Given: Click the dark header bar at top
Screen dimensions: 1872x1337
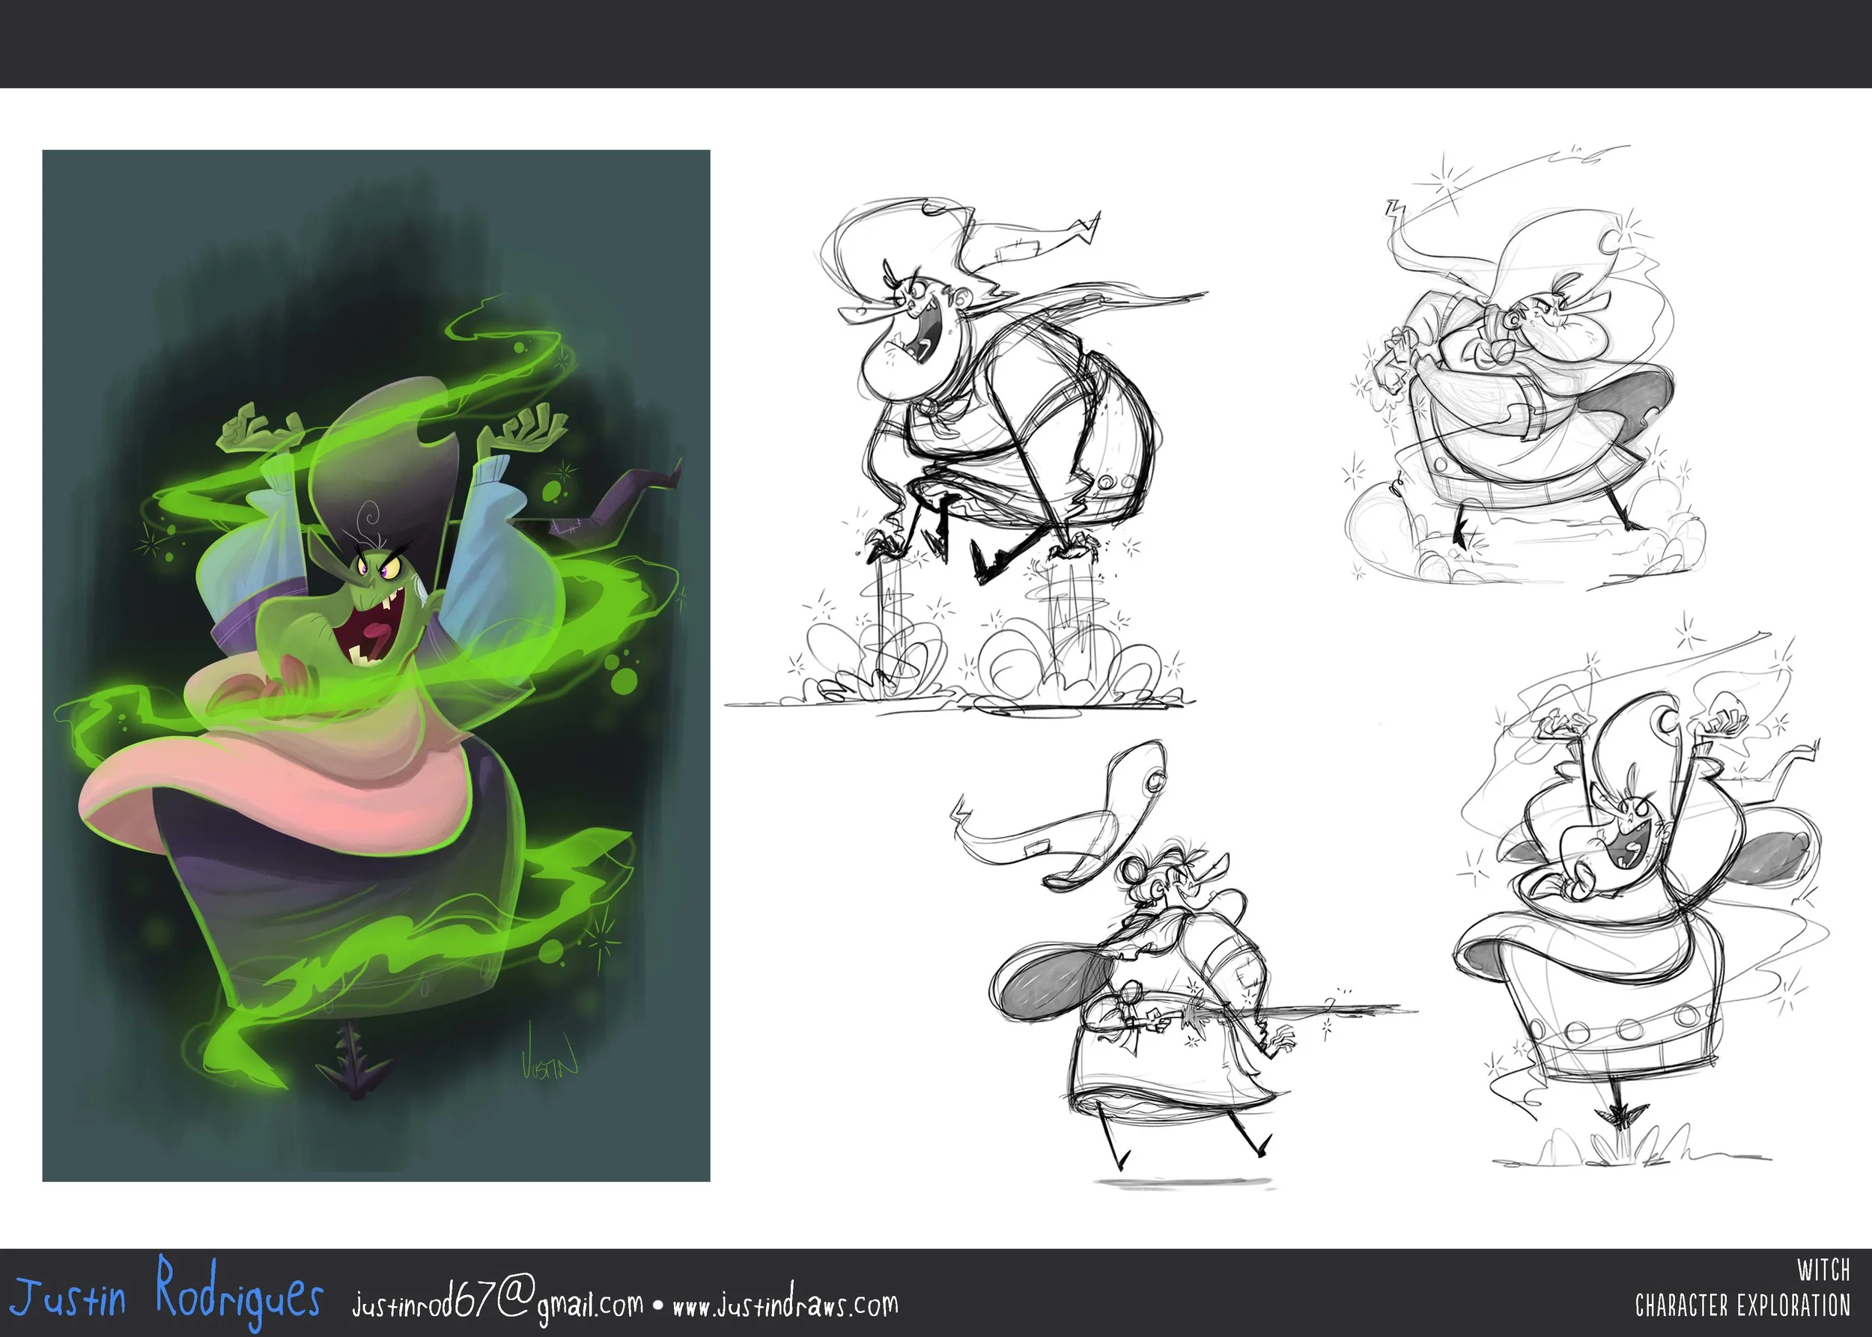Looking at the screenshot, I should click(935, 43).
